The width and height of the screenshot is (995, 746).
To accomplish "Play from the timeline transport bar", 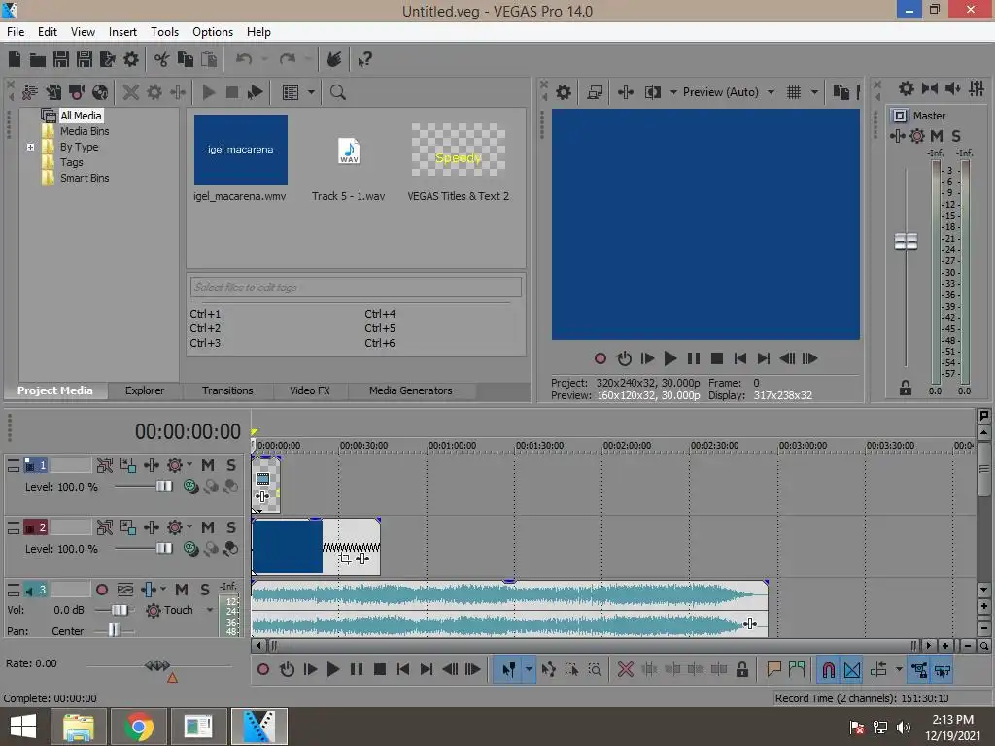I will [332, 670].
